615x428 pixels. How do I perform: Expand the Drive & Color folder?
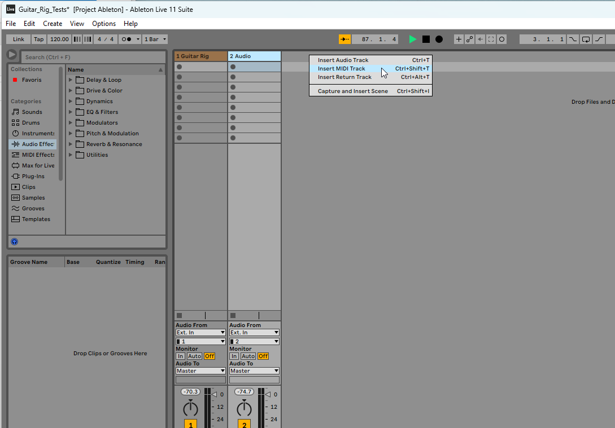71,90
